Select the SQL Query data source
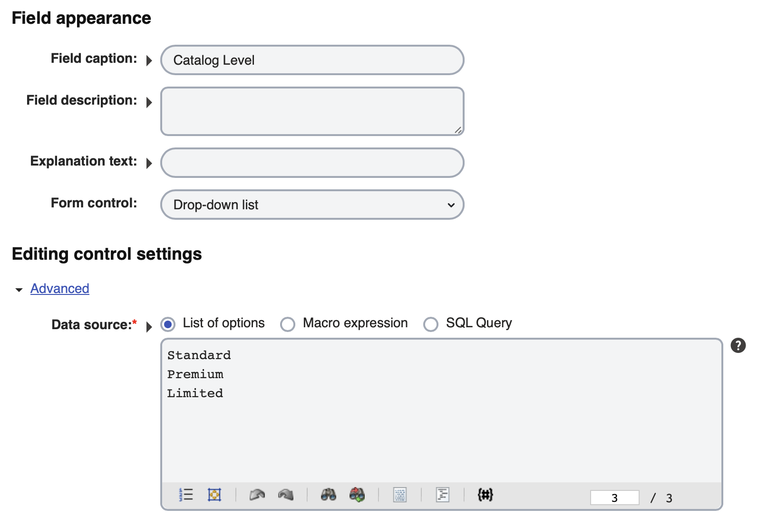Screen dimensions: 758x528 click(x=431, y=324)
